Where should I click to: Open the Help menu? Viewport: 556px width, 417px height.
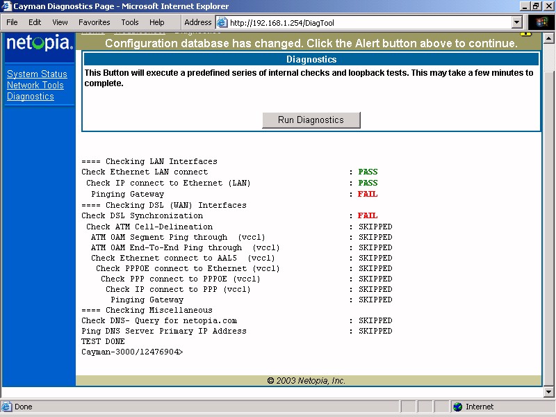coord(157,22)
